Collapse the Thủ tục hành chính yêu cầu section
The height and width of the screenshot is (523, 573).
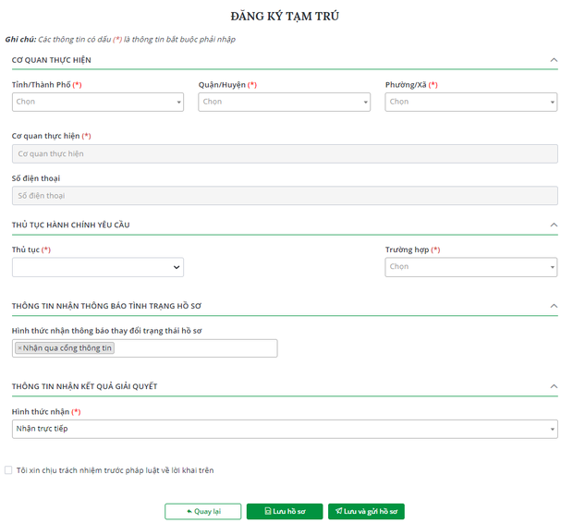click(554, 225)
